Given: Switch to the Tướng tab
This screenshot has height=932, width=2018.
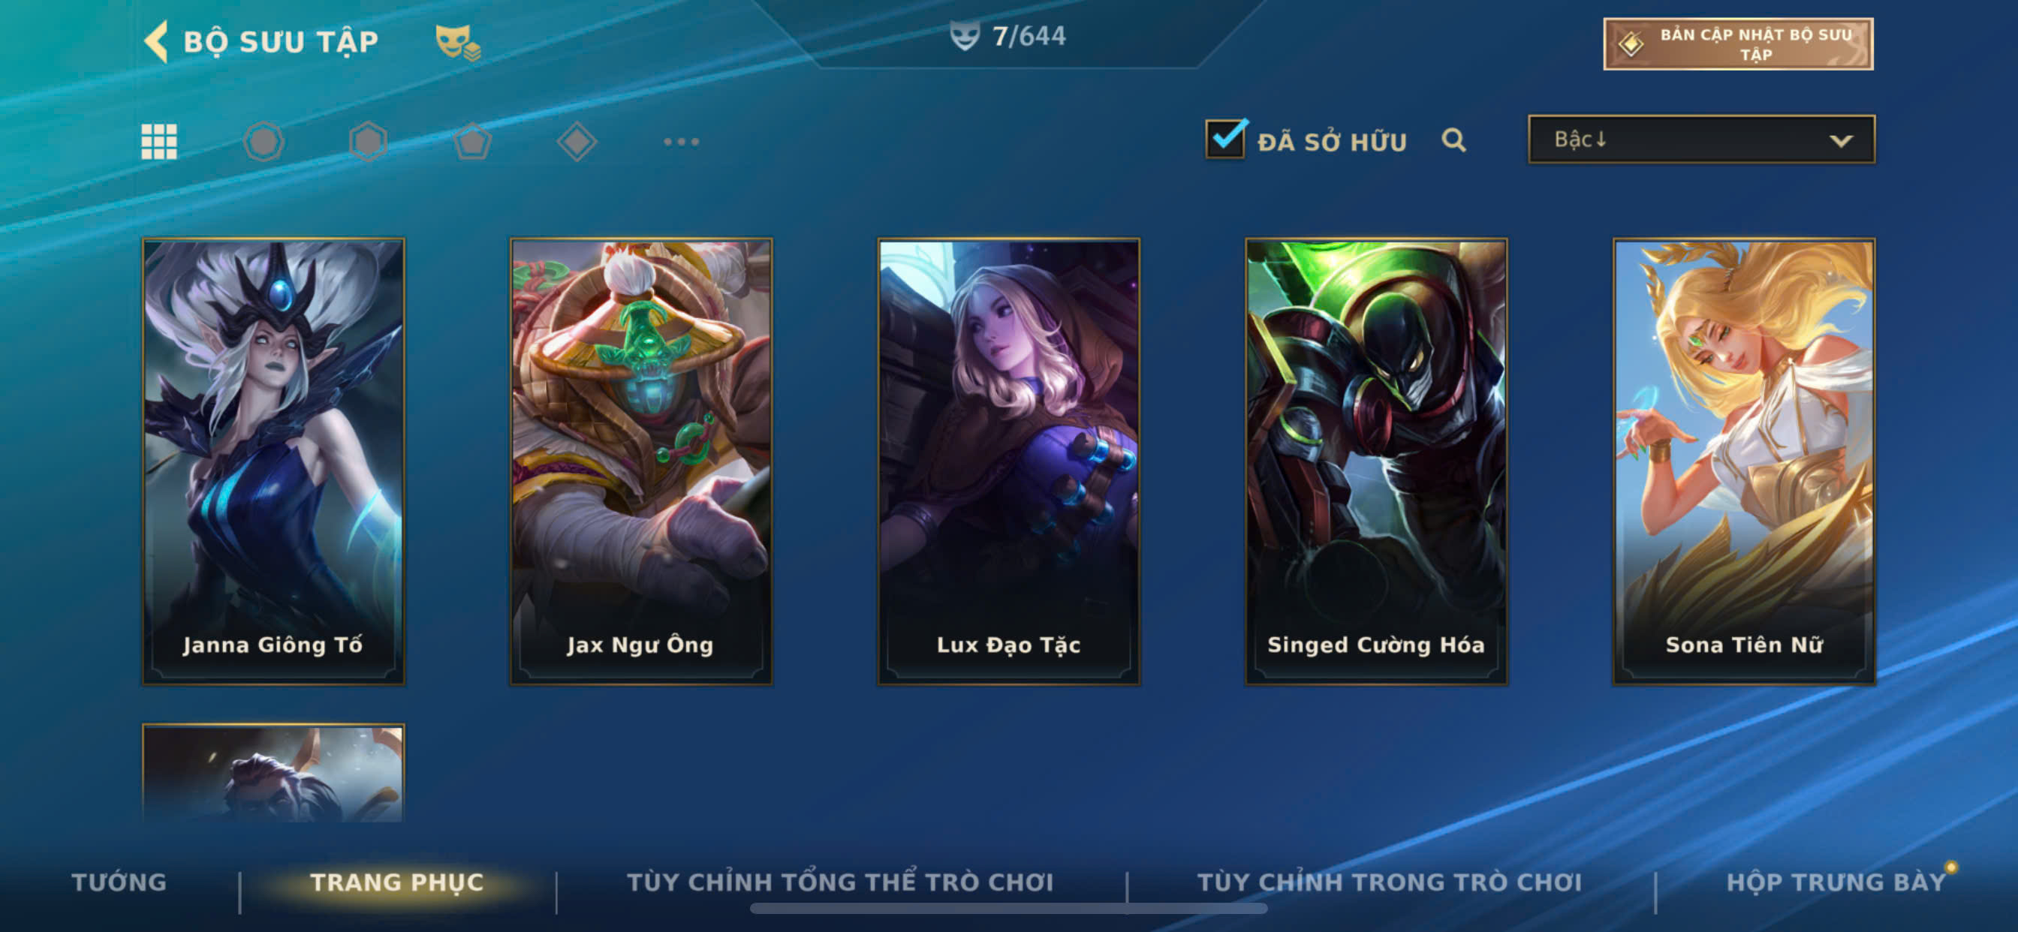Looking at the screenshot, I should tap(119, 882).
